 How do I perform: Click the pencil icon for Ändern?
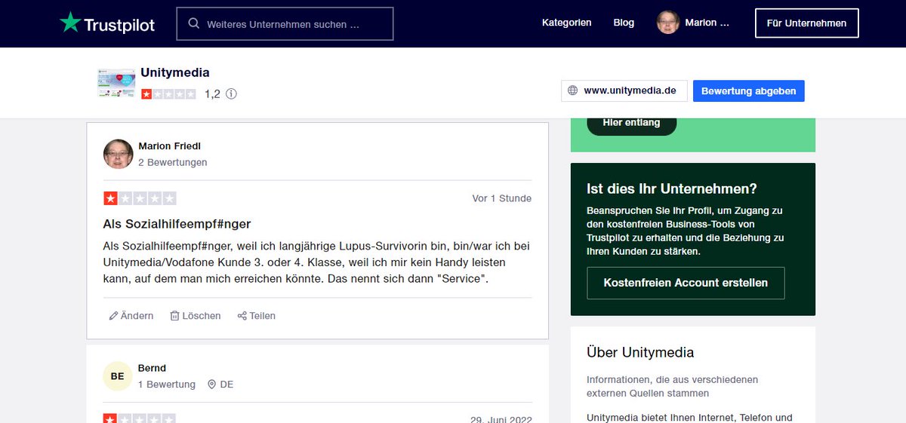[113, 316]
